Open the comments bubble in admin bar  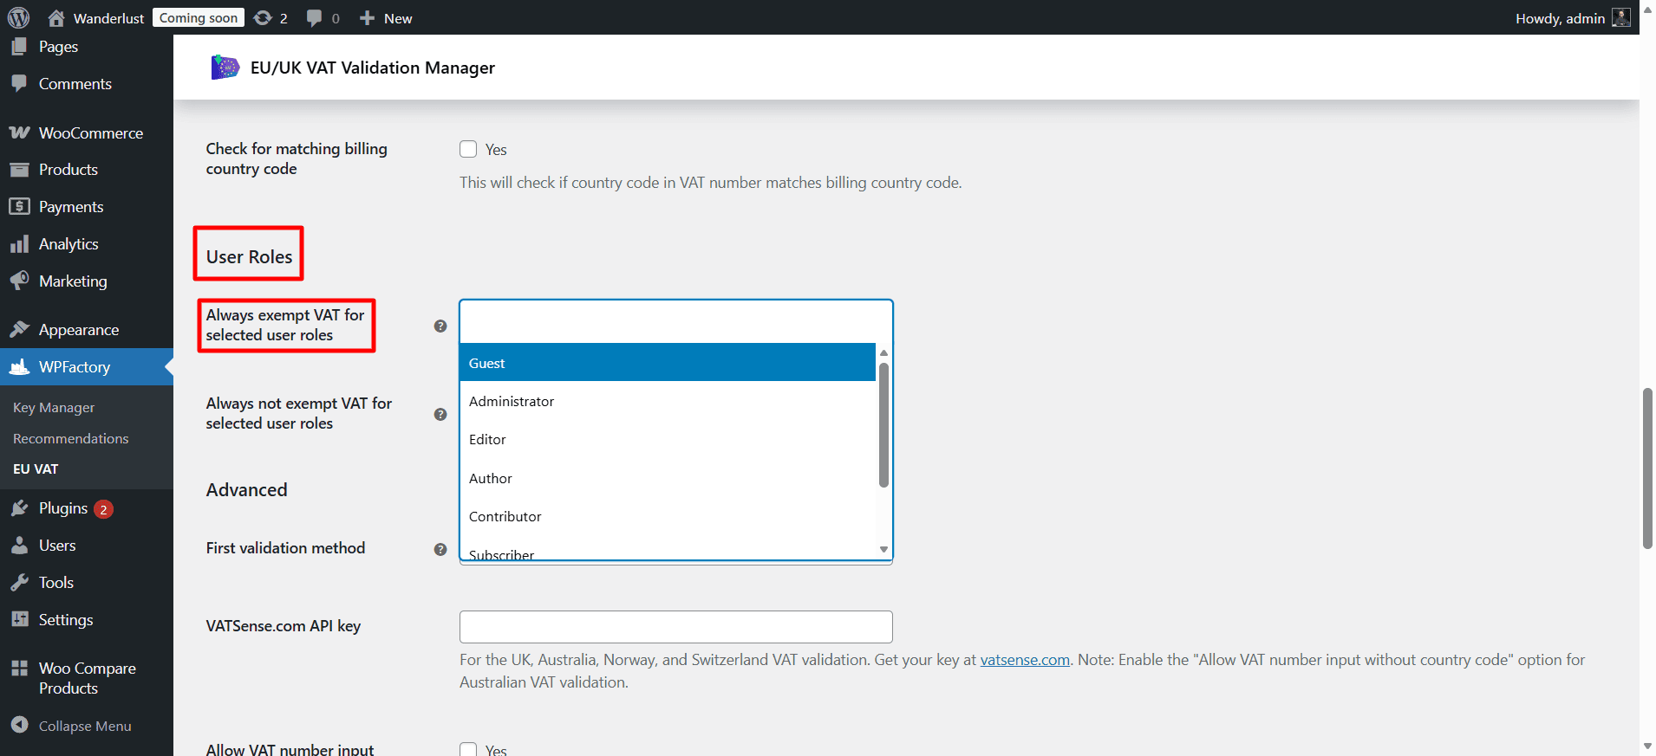pyautogui.click(x=323, y=18)
